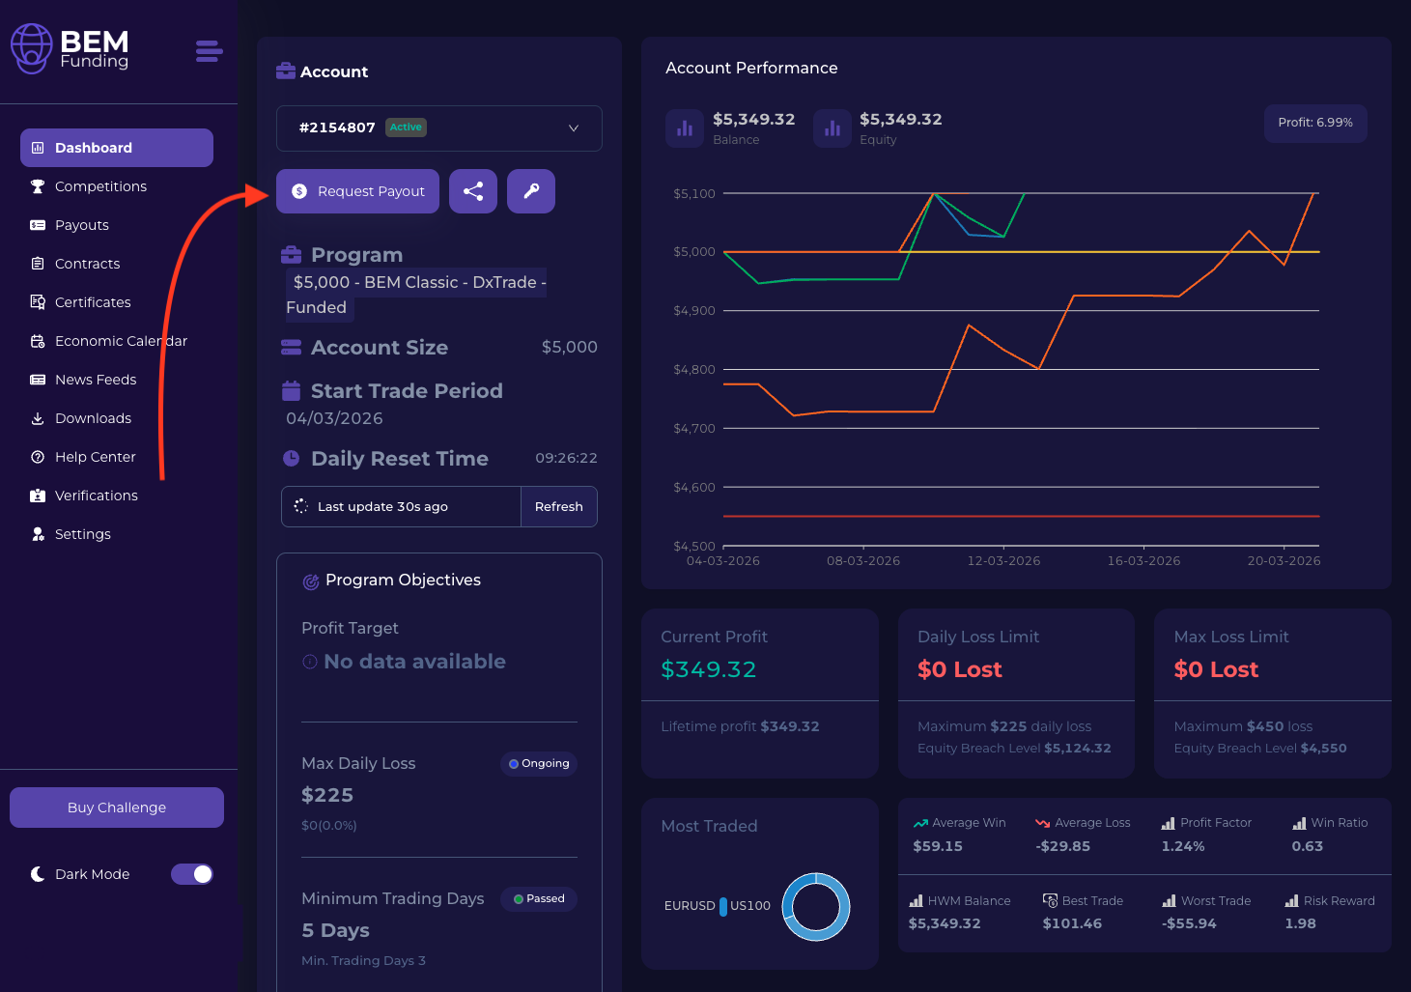Click the Profit: 6.99% badge
Image resolution: width=1411 pixels, height=992 pixels.
point(1314,123)
